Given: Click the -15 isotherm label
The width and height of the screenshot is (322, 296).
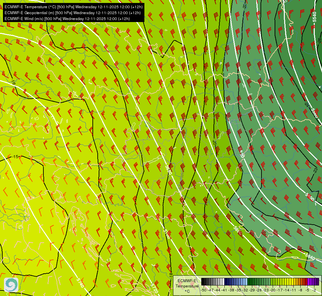Looking at the screenshot, I should tap(15, 157).
